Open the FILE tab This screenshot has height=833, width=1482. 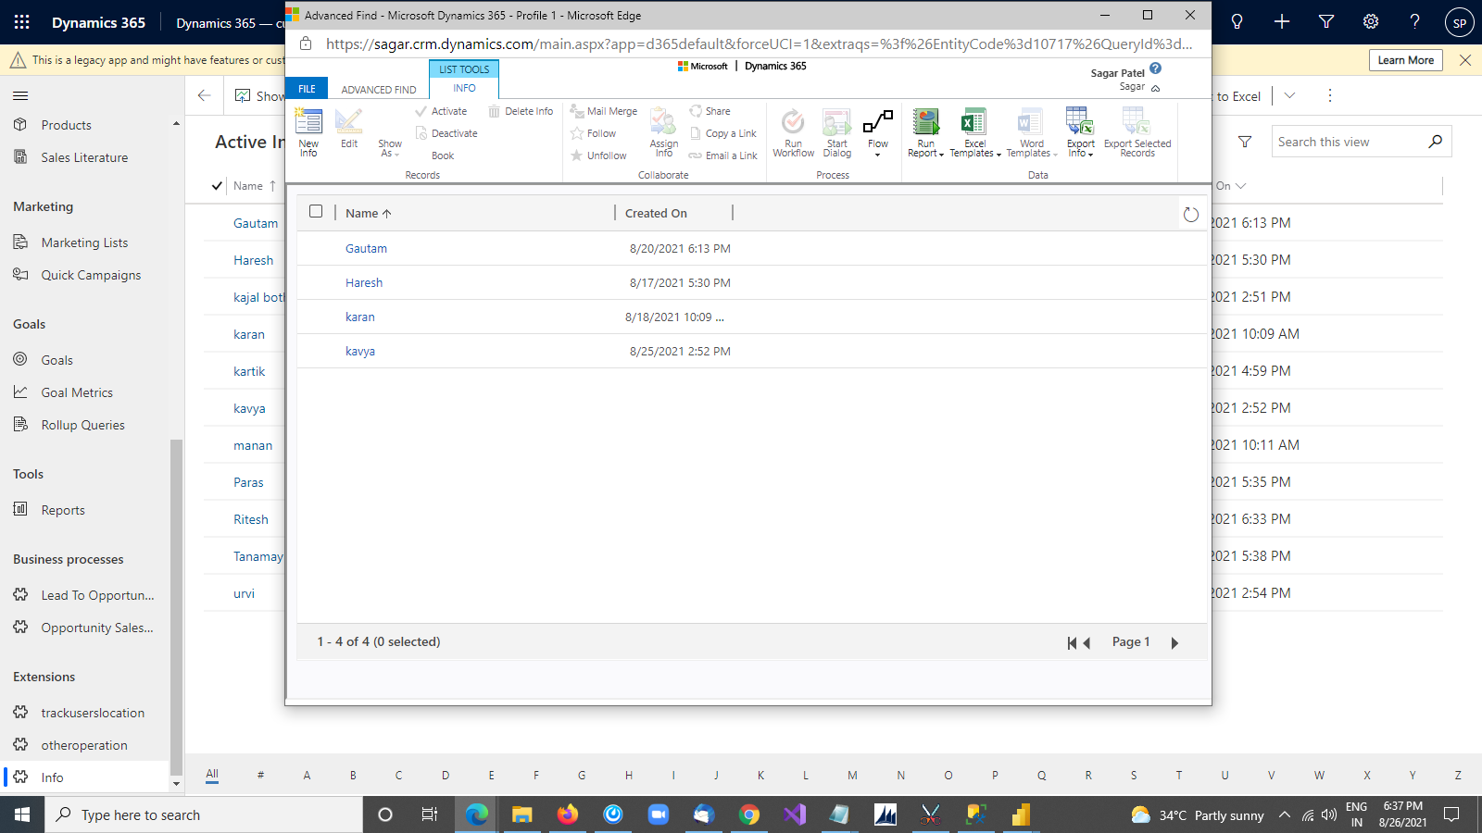[307, 89]
